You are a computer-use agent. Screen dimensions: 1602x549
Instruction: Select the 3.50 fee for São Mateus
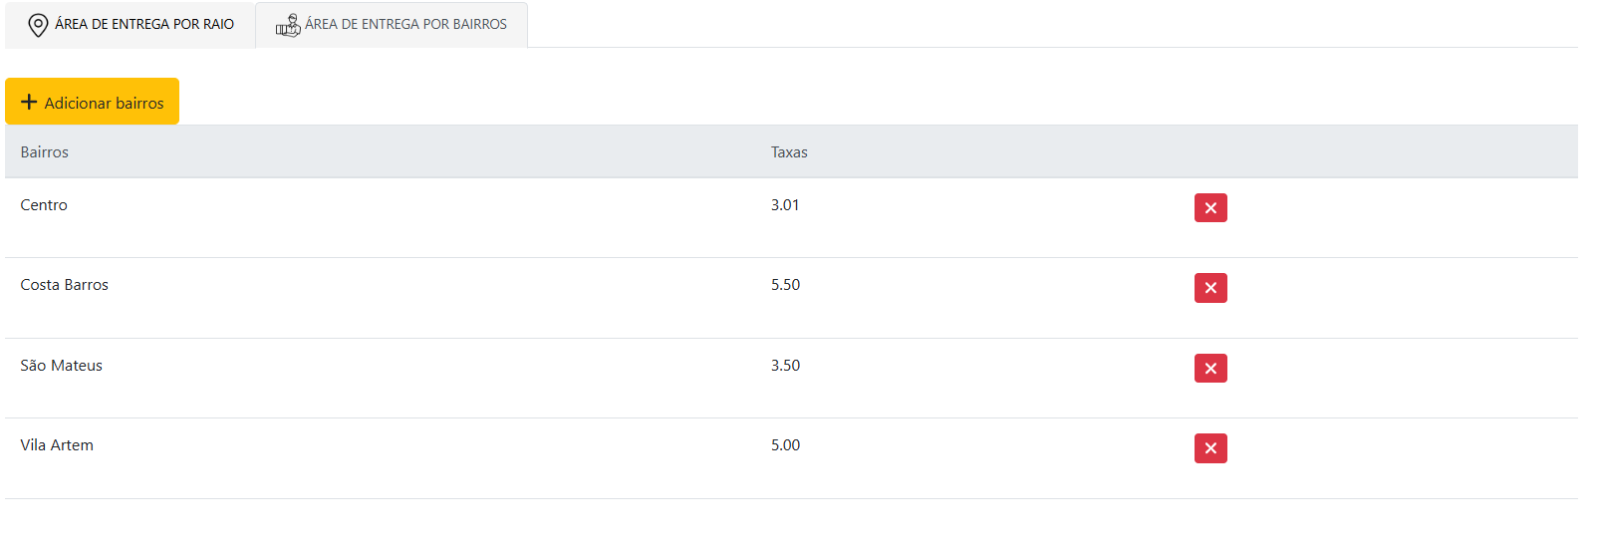(785, 366)
